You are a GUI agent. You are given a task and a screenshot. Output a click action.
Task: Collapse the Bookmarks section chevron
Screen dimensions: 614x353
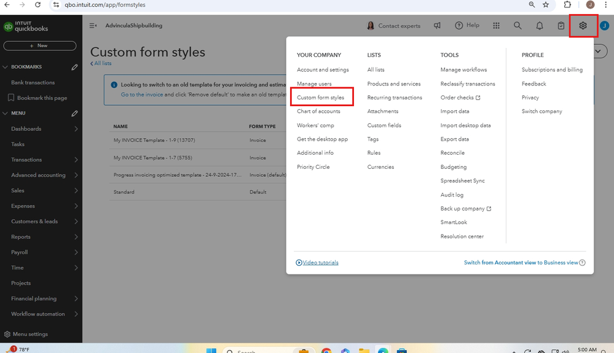click(x=6, y=67)
